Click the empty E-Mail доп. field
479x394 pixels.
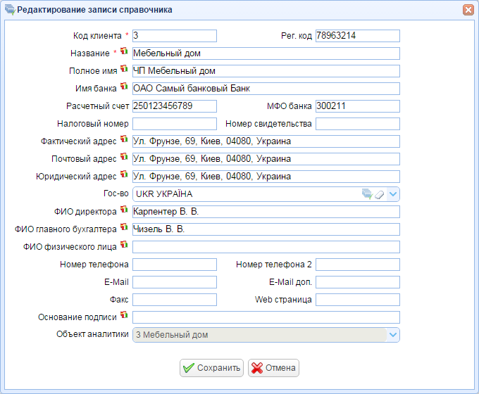[358, 282]
